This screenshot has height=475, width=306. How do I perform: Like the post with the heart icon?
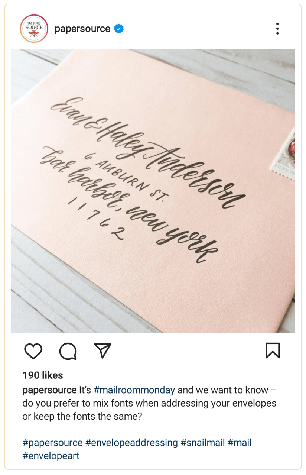33,351
